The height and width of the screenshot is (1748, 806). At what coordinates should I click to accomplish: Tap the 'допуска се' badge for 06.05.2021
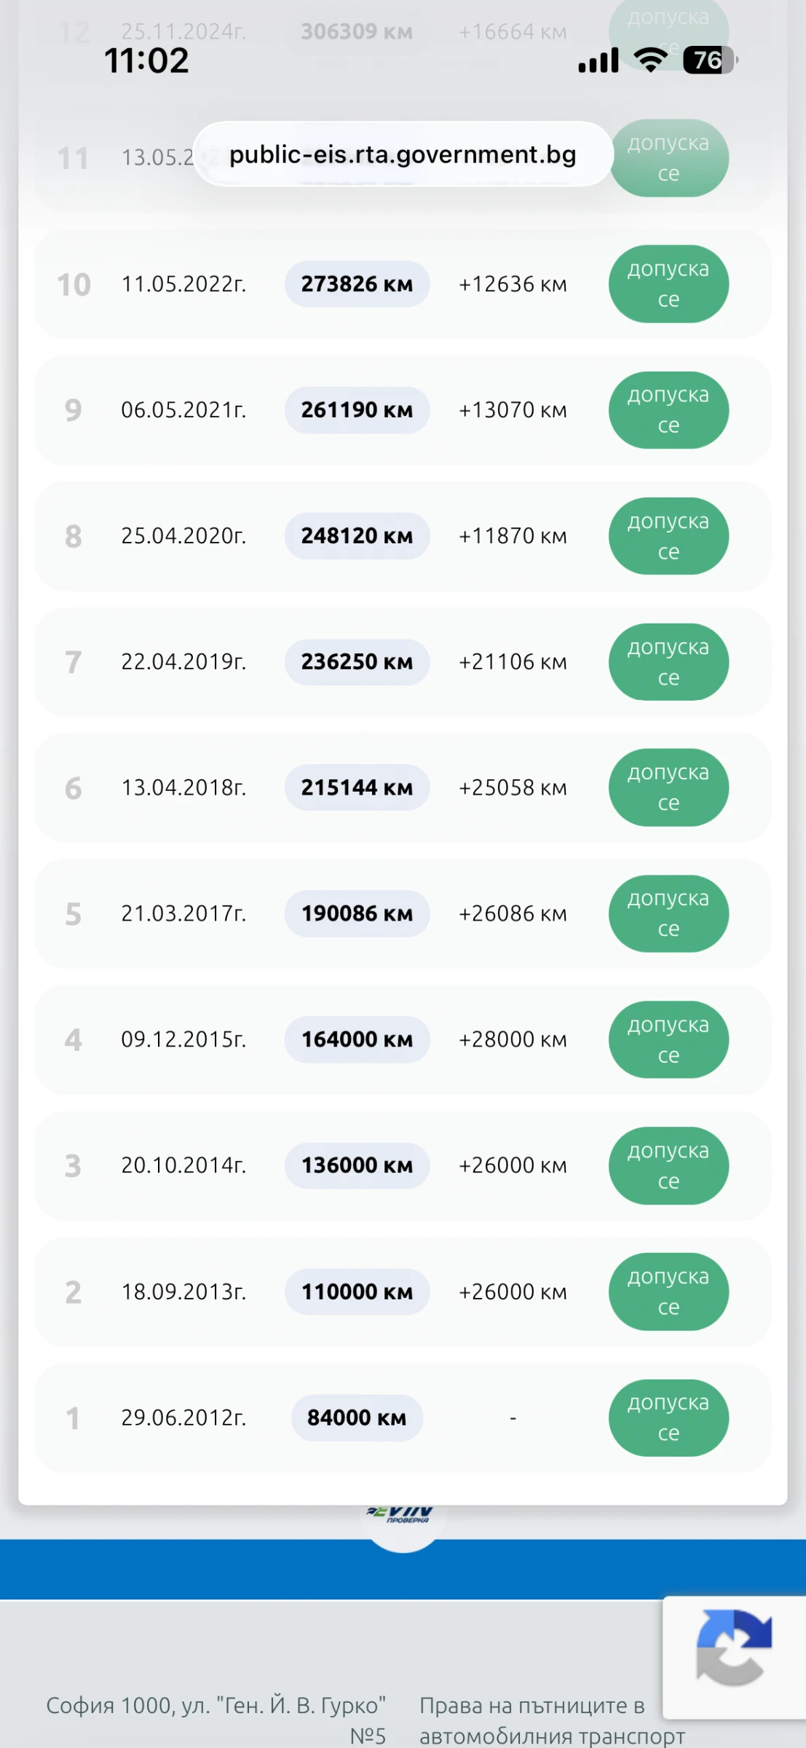click(x=668, y=410)
